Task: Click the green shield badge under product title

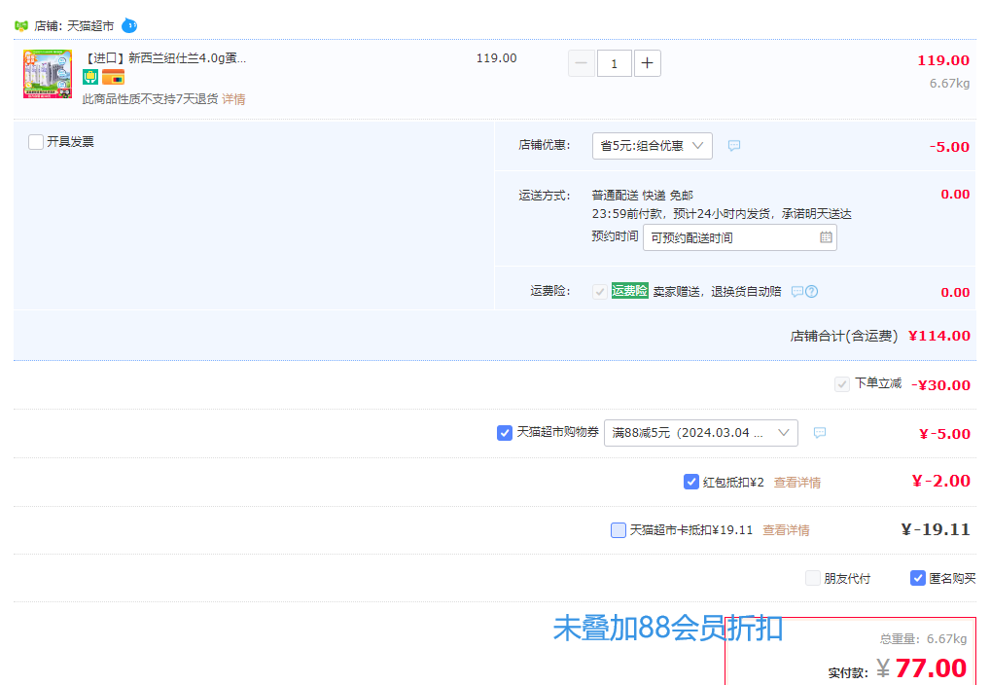Action: [x=90, y=77]
